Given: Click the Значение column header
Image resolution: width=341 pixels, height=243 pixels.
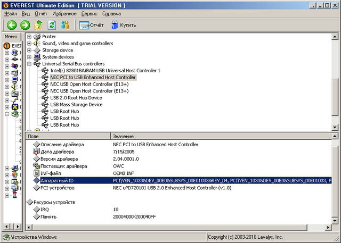Looking at the screenshot, I should tap(221, 136).
